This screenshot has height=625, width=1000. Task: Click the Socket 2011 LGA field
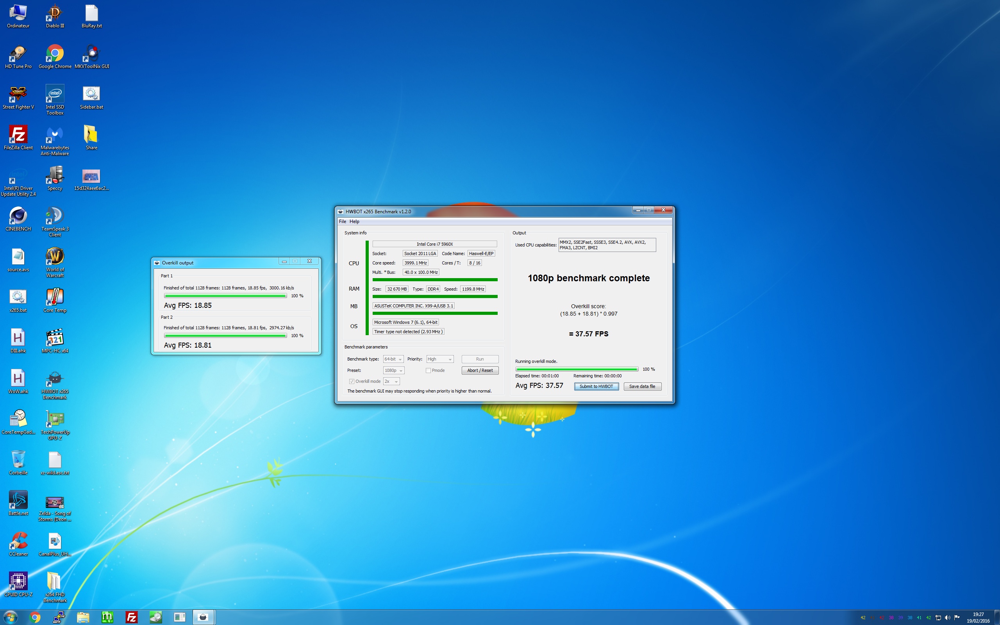(x=420, y=254)
